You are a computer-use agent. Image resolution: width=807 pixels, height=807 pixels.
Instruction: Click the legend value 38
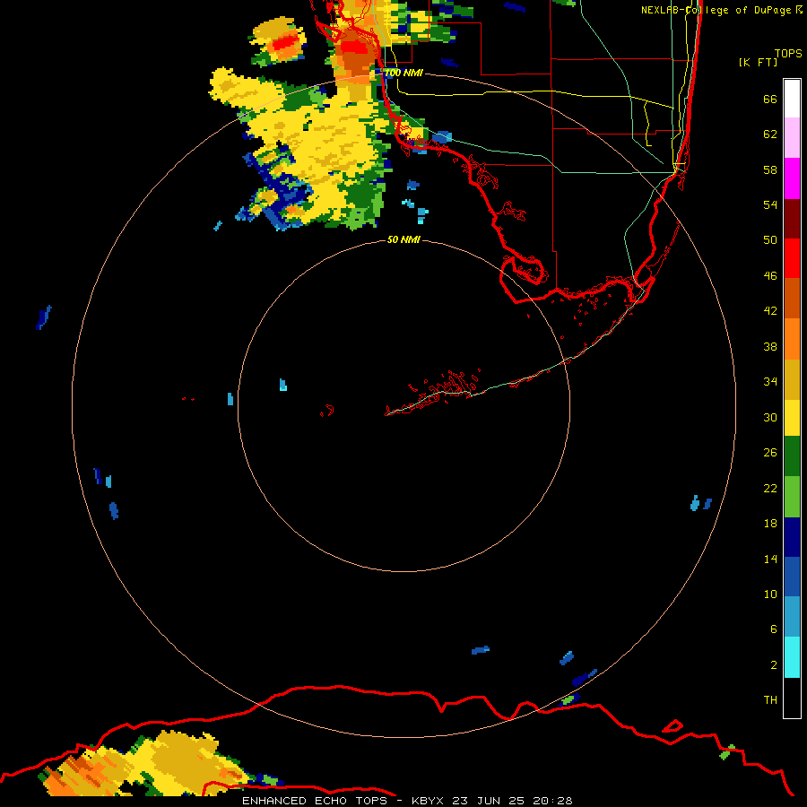(770, 347)
